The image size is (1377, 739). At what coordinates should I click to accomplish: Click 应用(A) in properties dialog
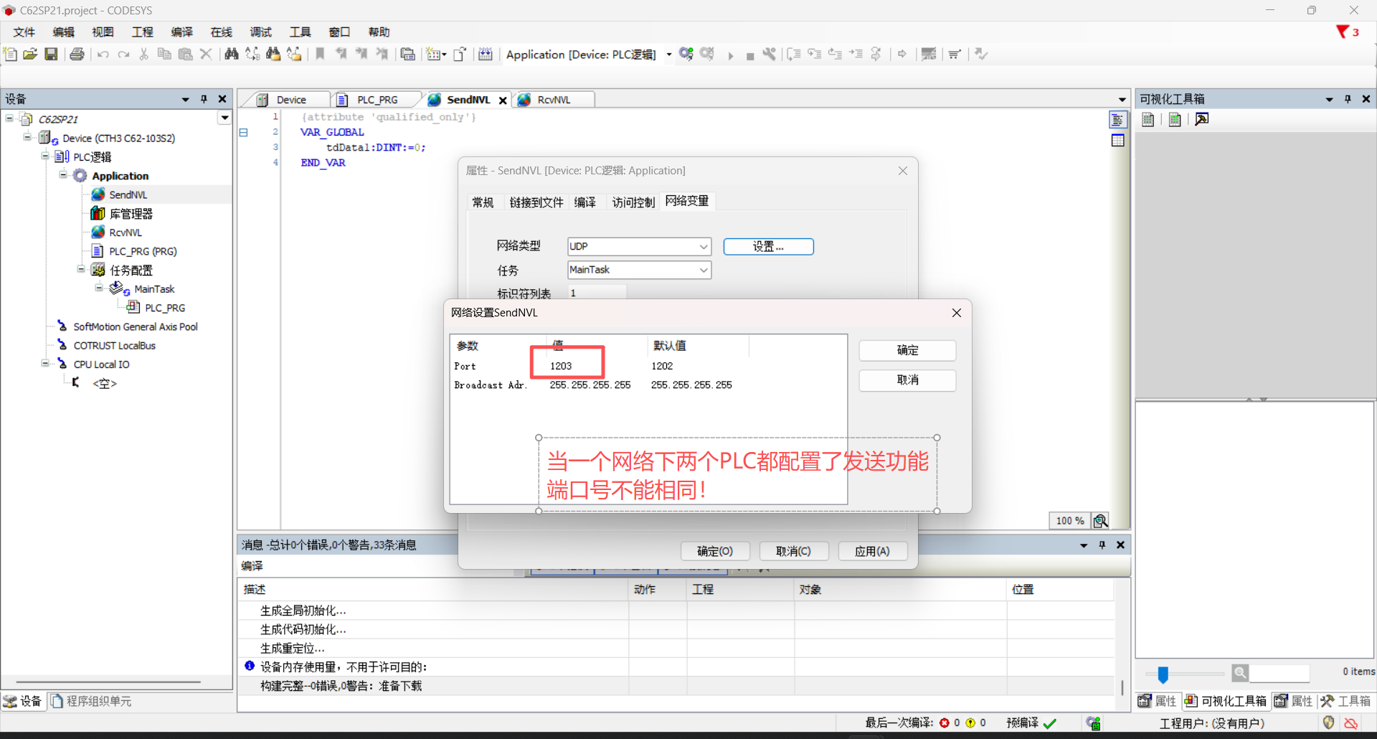point(872,551)
